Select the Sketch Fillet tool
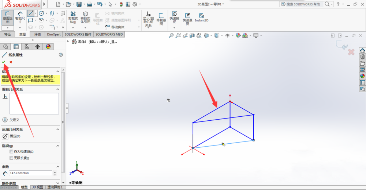The height and width of the screenshot is (190, 366). click(52, 27)
